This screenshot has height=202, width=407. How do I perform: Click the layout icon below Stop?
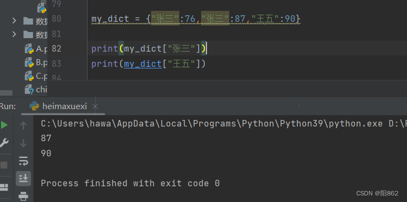(x=4, y=187)
